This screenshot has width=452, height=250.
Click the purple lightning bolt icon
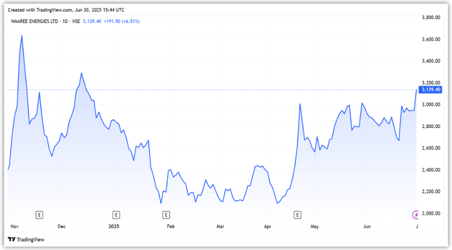pyautogui.click(x=416, y=215)
